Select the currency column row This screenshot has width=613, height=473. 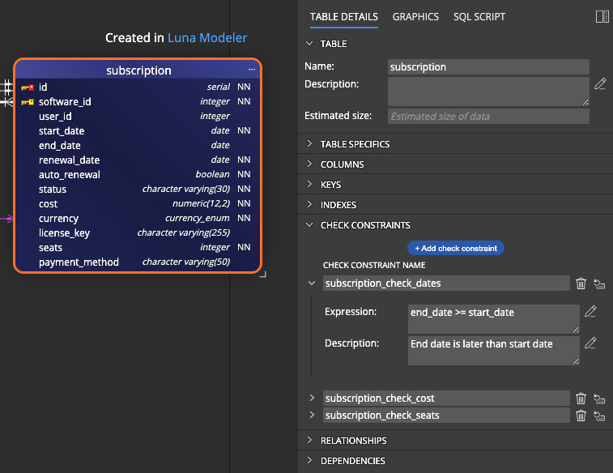[138, 218]
